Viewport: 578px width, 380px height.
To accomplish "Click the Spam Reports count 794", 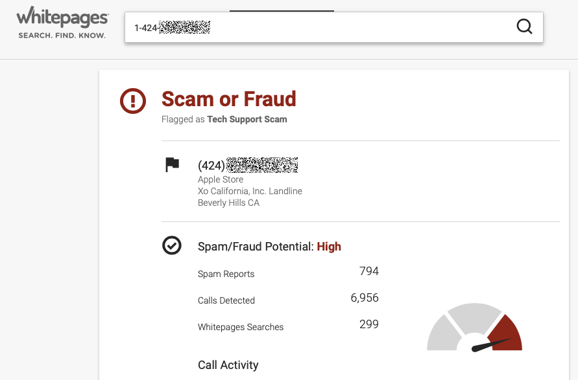I will click(x=369, y=271).
